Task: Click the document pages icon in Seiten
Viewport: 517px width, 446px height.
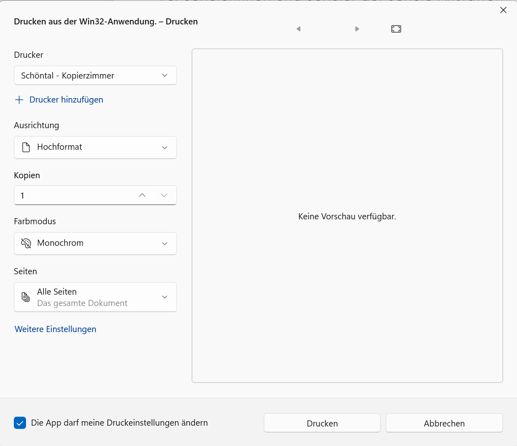Action: pos(26,297)
